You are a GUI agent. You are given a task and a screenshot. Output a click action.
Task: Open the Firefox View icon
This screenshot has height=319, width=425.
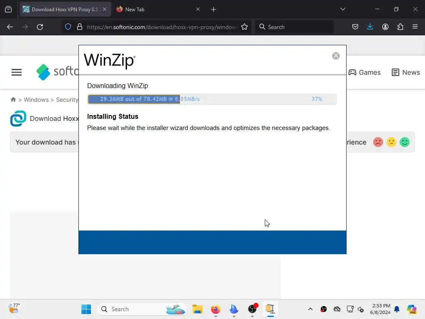coord(8,10)
